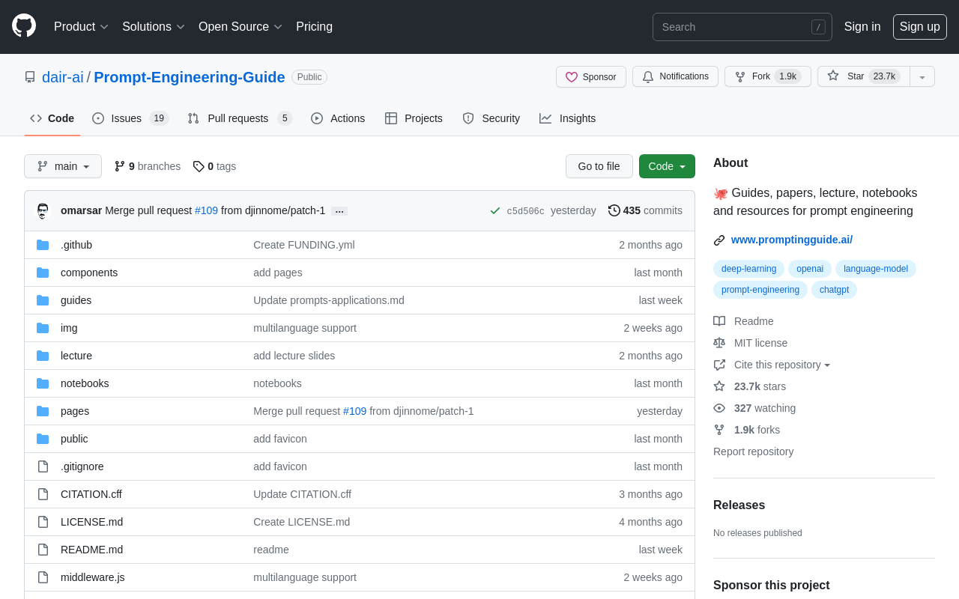View the 435 commits history

point(645,210)
